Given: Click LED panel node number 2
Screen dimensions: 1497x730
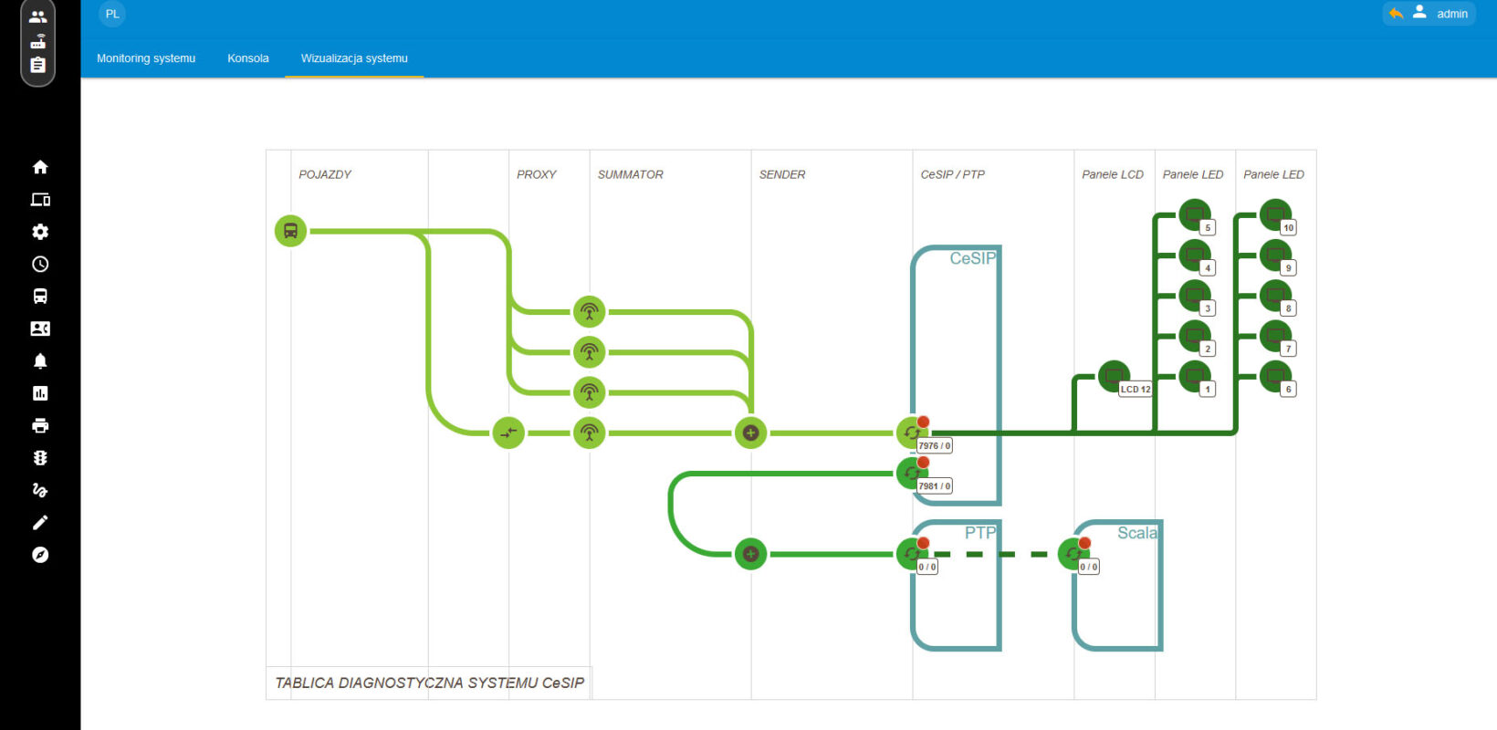Looking at the screenshot, I should pos(1194,336).
